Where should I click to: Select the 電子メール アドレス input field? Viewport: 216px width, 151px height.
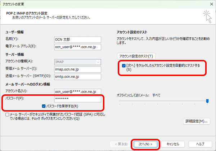(78, 46)
